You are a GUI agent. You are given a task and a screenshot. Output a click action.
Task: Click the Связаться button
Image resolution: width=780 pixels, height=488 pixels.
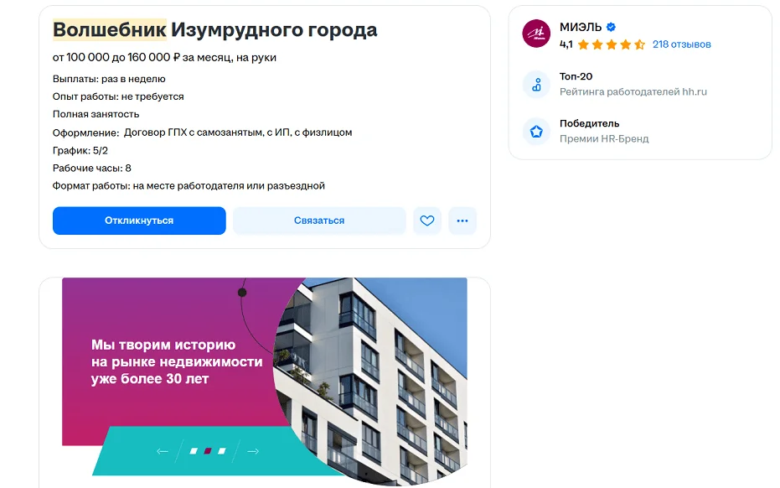pos(319,221)
